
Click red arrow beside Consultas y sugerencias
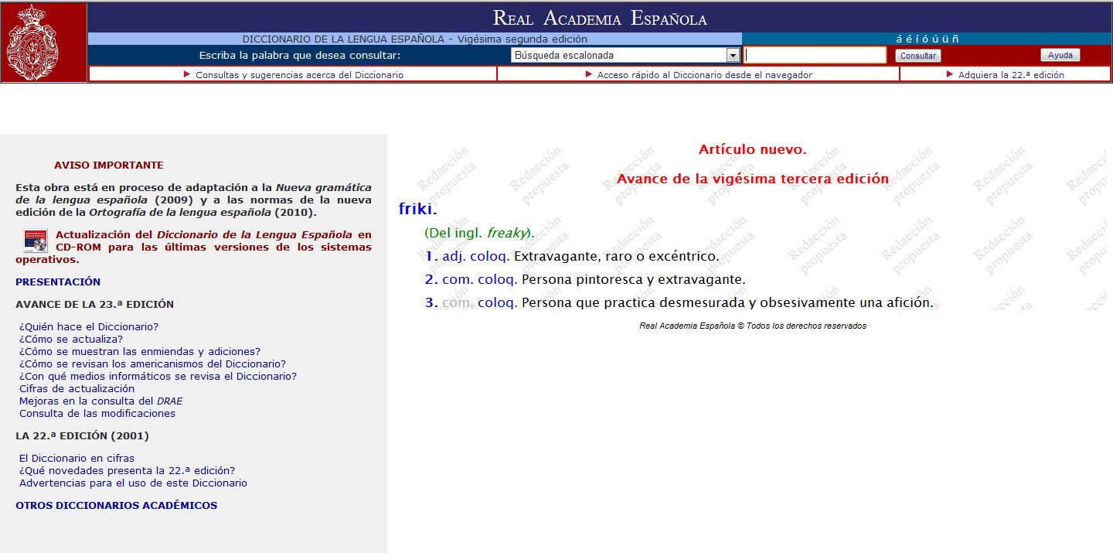(186, 74)
